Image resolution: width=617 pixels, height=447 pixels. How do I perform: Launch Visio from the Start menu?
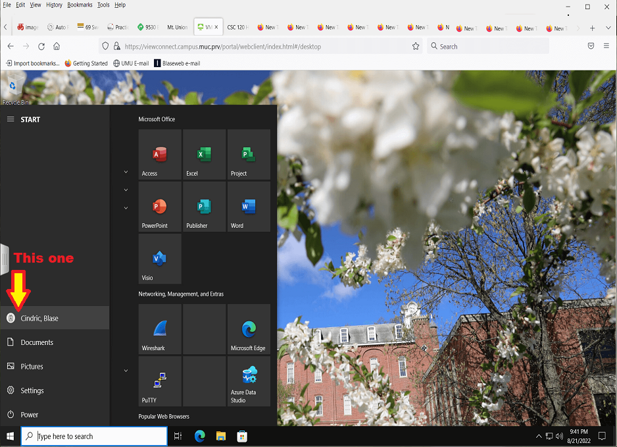pyautogui.click(x=160, y=259)
